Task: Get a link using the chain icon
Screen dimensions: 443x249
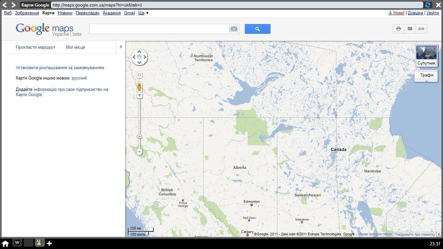Action: pyautogui.click(x=421, y=29)
